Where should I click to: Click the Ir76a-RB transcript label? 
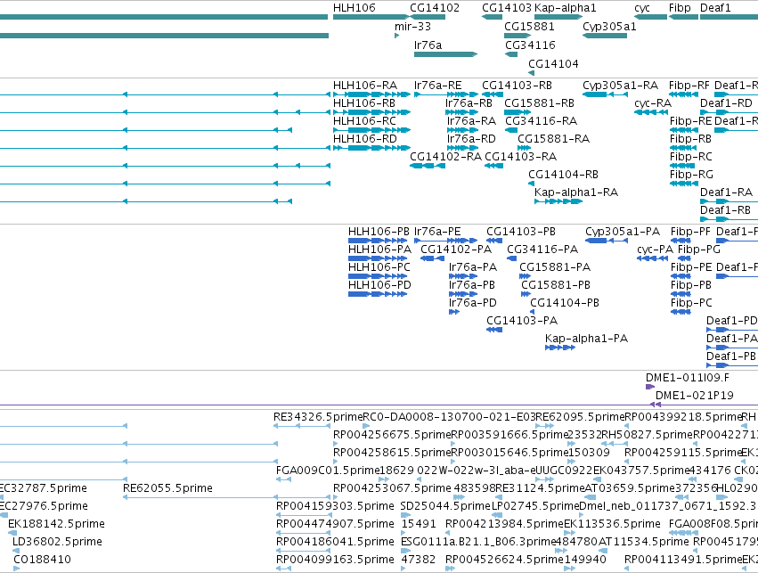pyautogui.click(x=469, y=103)
